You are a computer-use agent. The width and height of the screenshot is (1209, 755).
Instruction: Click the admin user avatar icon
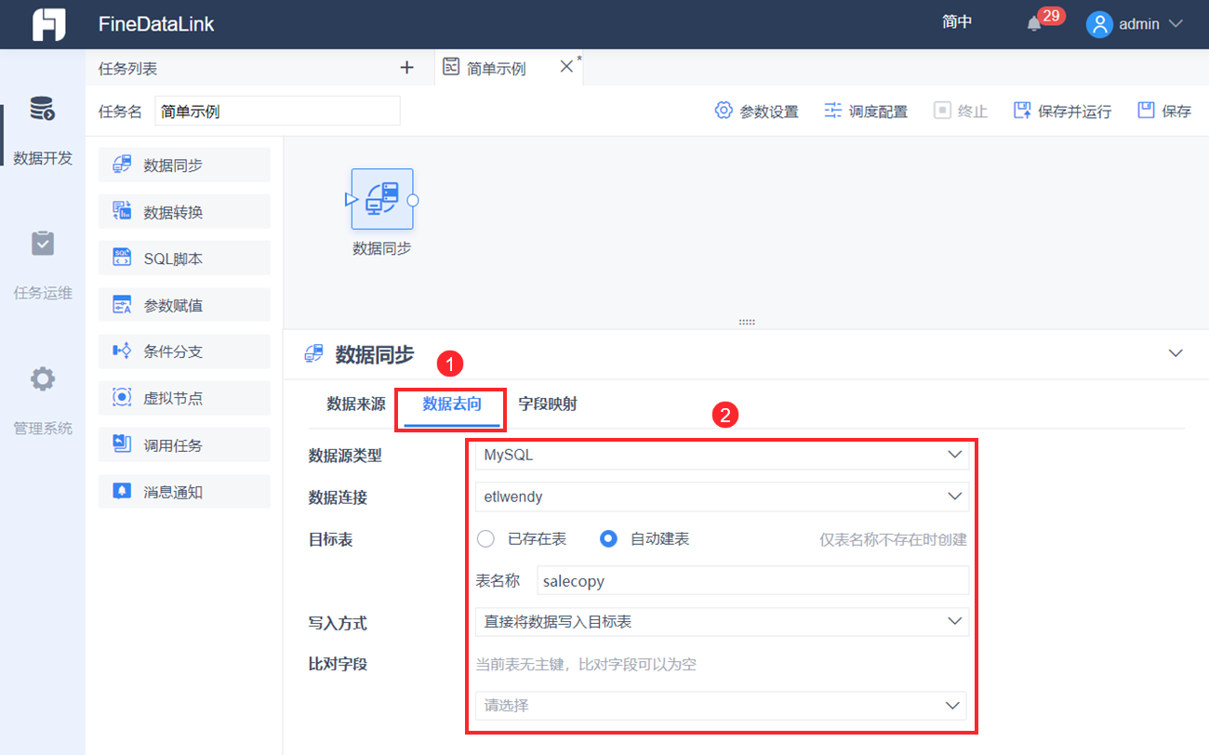tap(1099, 24)
